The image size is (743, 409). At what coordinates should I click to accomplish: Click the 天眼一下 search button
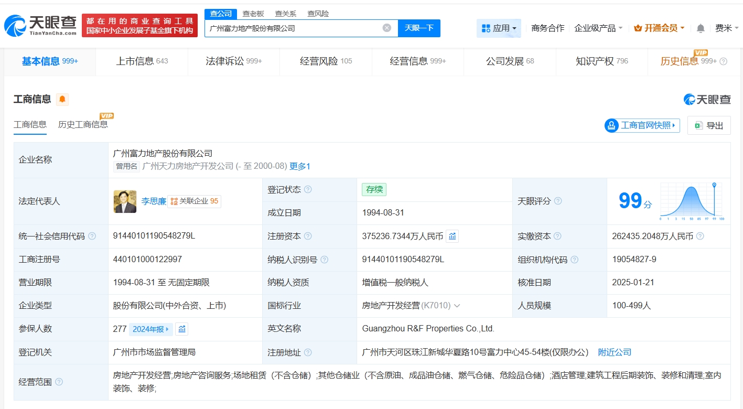tap(419, 28)
